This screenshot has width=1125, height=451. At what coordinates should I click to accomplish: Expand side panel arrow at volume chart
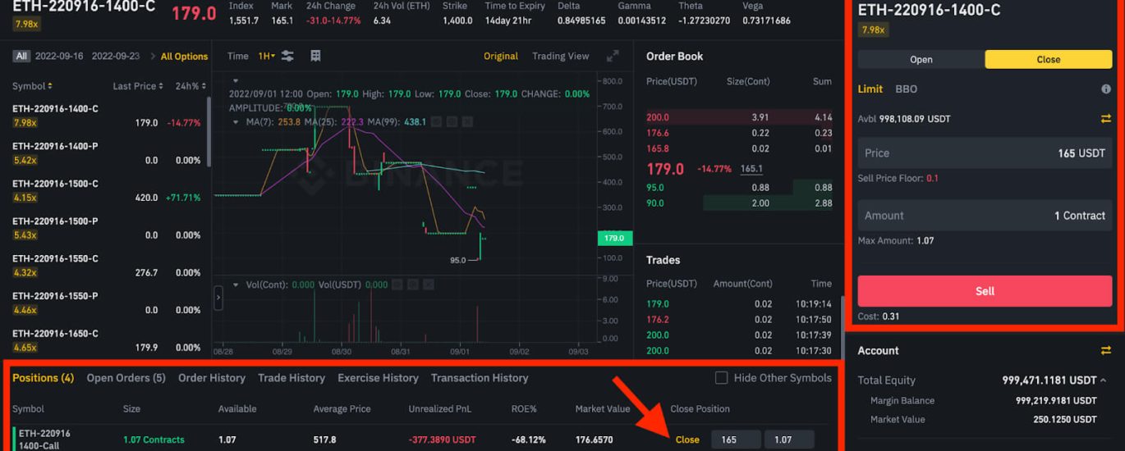coord(218,298)
